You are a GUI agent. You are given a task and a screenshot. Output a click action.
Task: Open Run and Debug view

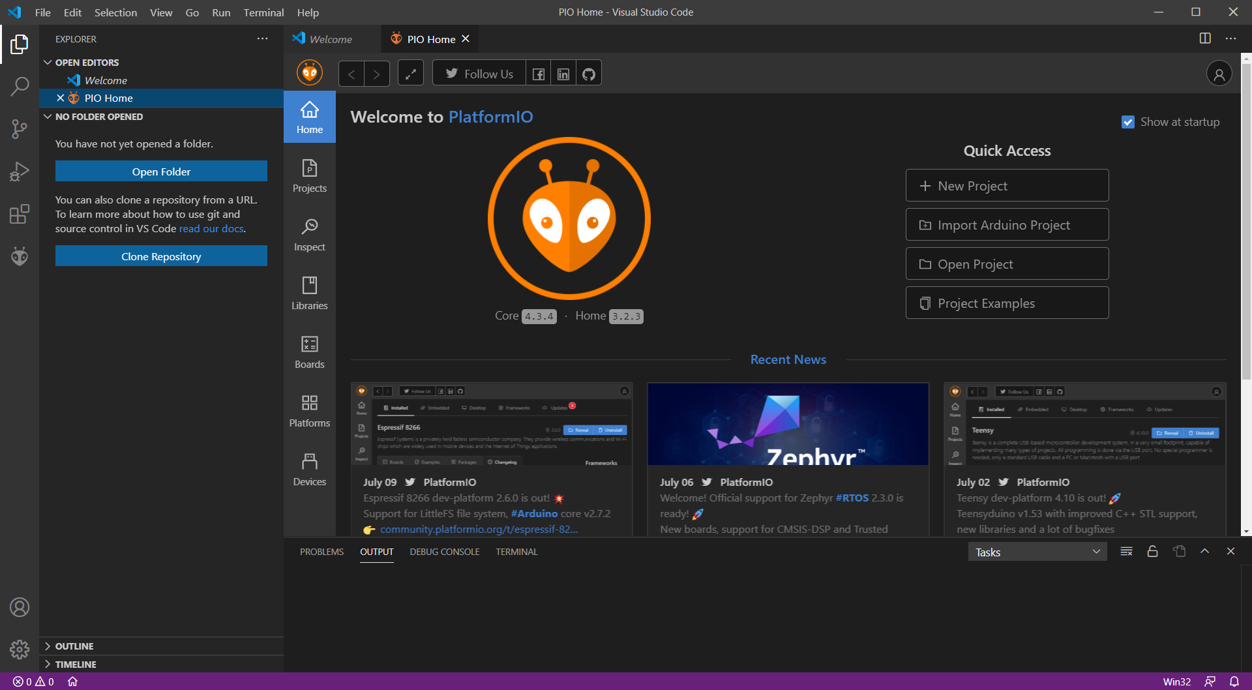coord(20,172)
